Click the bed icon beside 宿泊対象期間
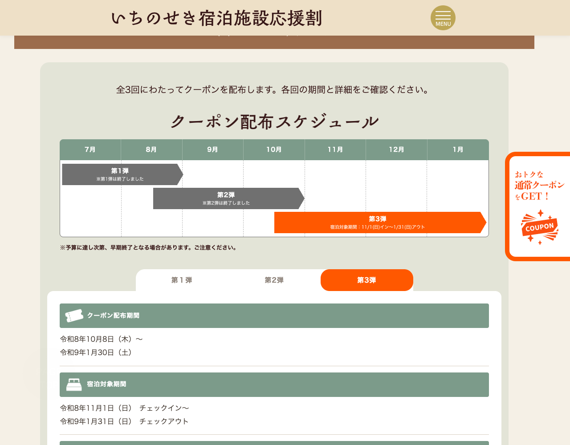 click(x=74, y=384)
